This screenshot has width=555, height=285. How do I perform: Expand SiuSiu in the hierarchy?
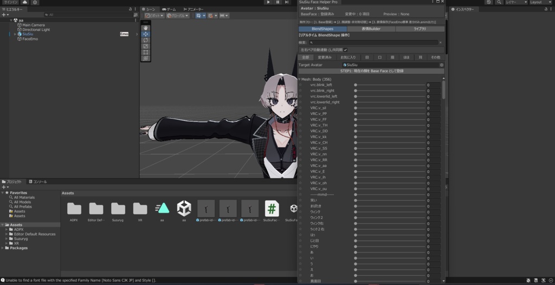(15, 34)
